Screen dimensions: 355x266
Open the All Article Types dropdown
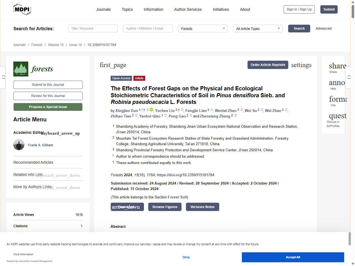point(258,29)
